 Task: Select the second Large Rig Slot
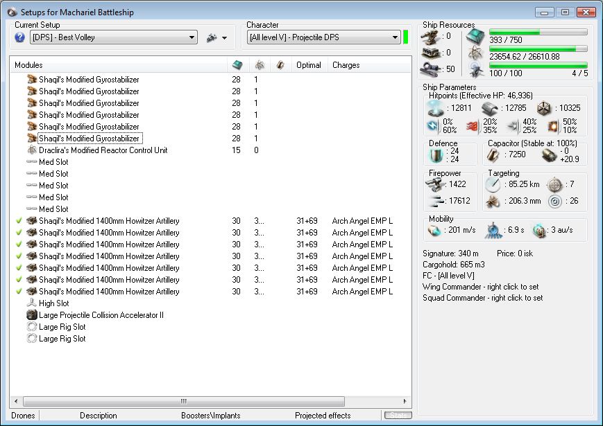(62, 339)
